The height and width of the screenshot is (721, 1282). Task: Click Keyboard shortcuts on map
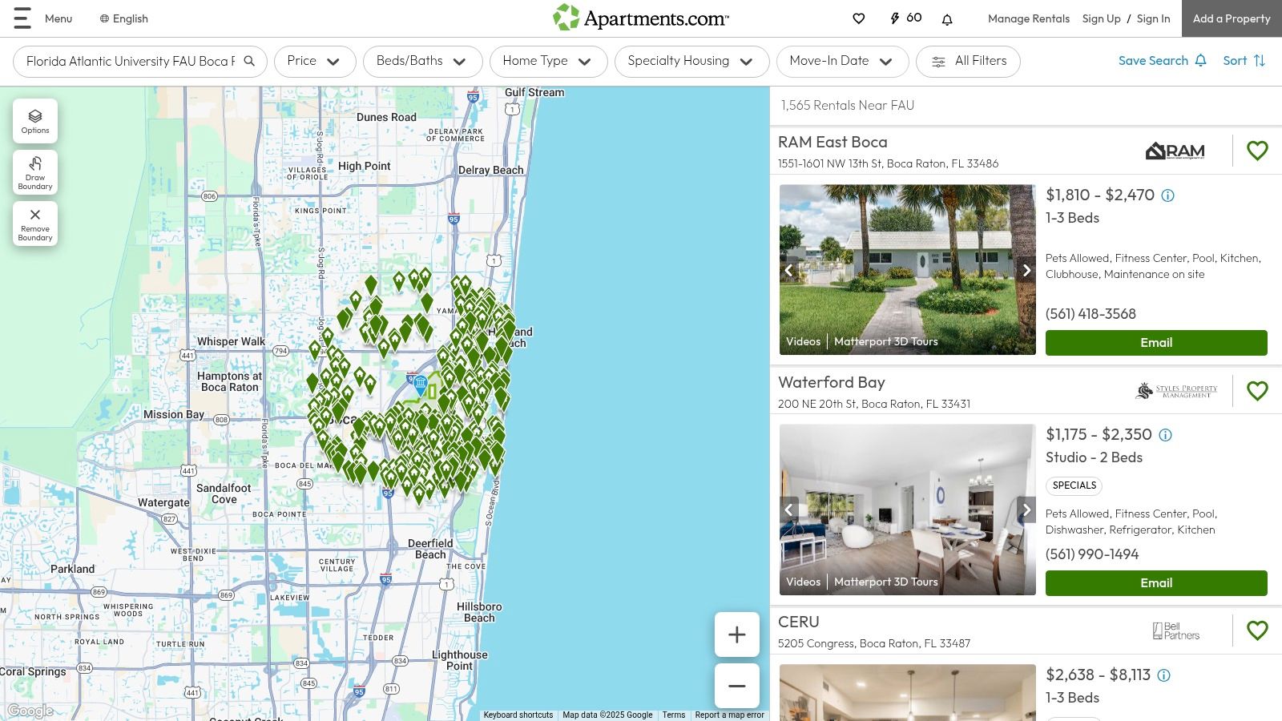(518, 715)
